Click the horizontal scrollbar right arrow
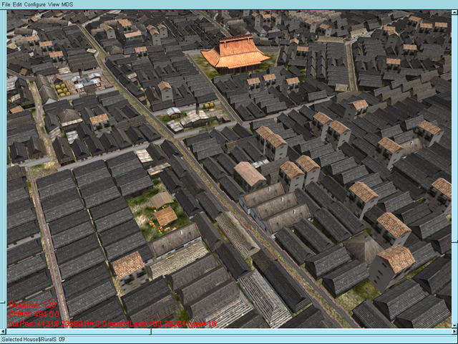 pyautogui.click(x=454, y=332)
